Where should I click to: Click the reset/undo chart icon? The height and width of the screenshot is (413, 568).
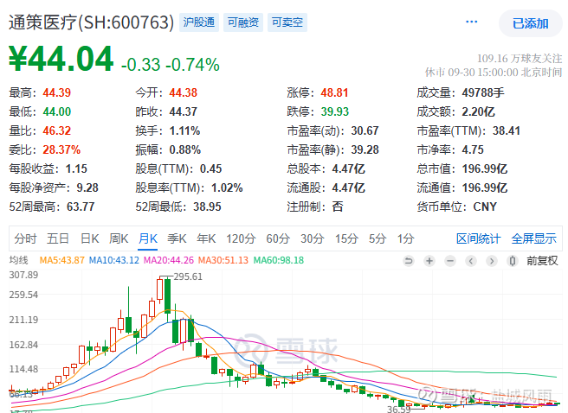click(409, 261)
